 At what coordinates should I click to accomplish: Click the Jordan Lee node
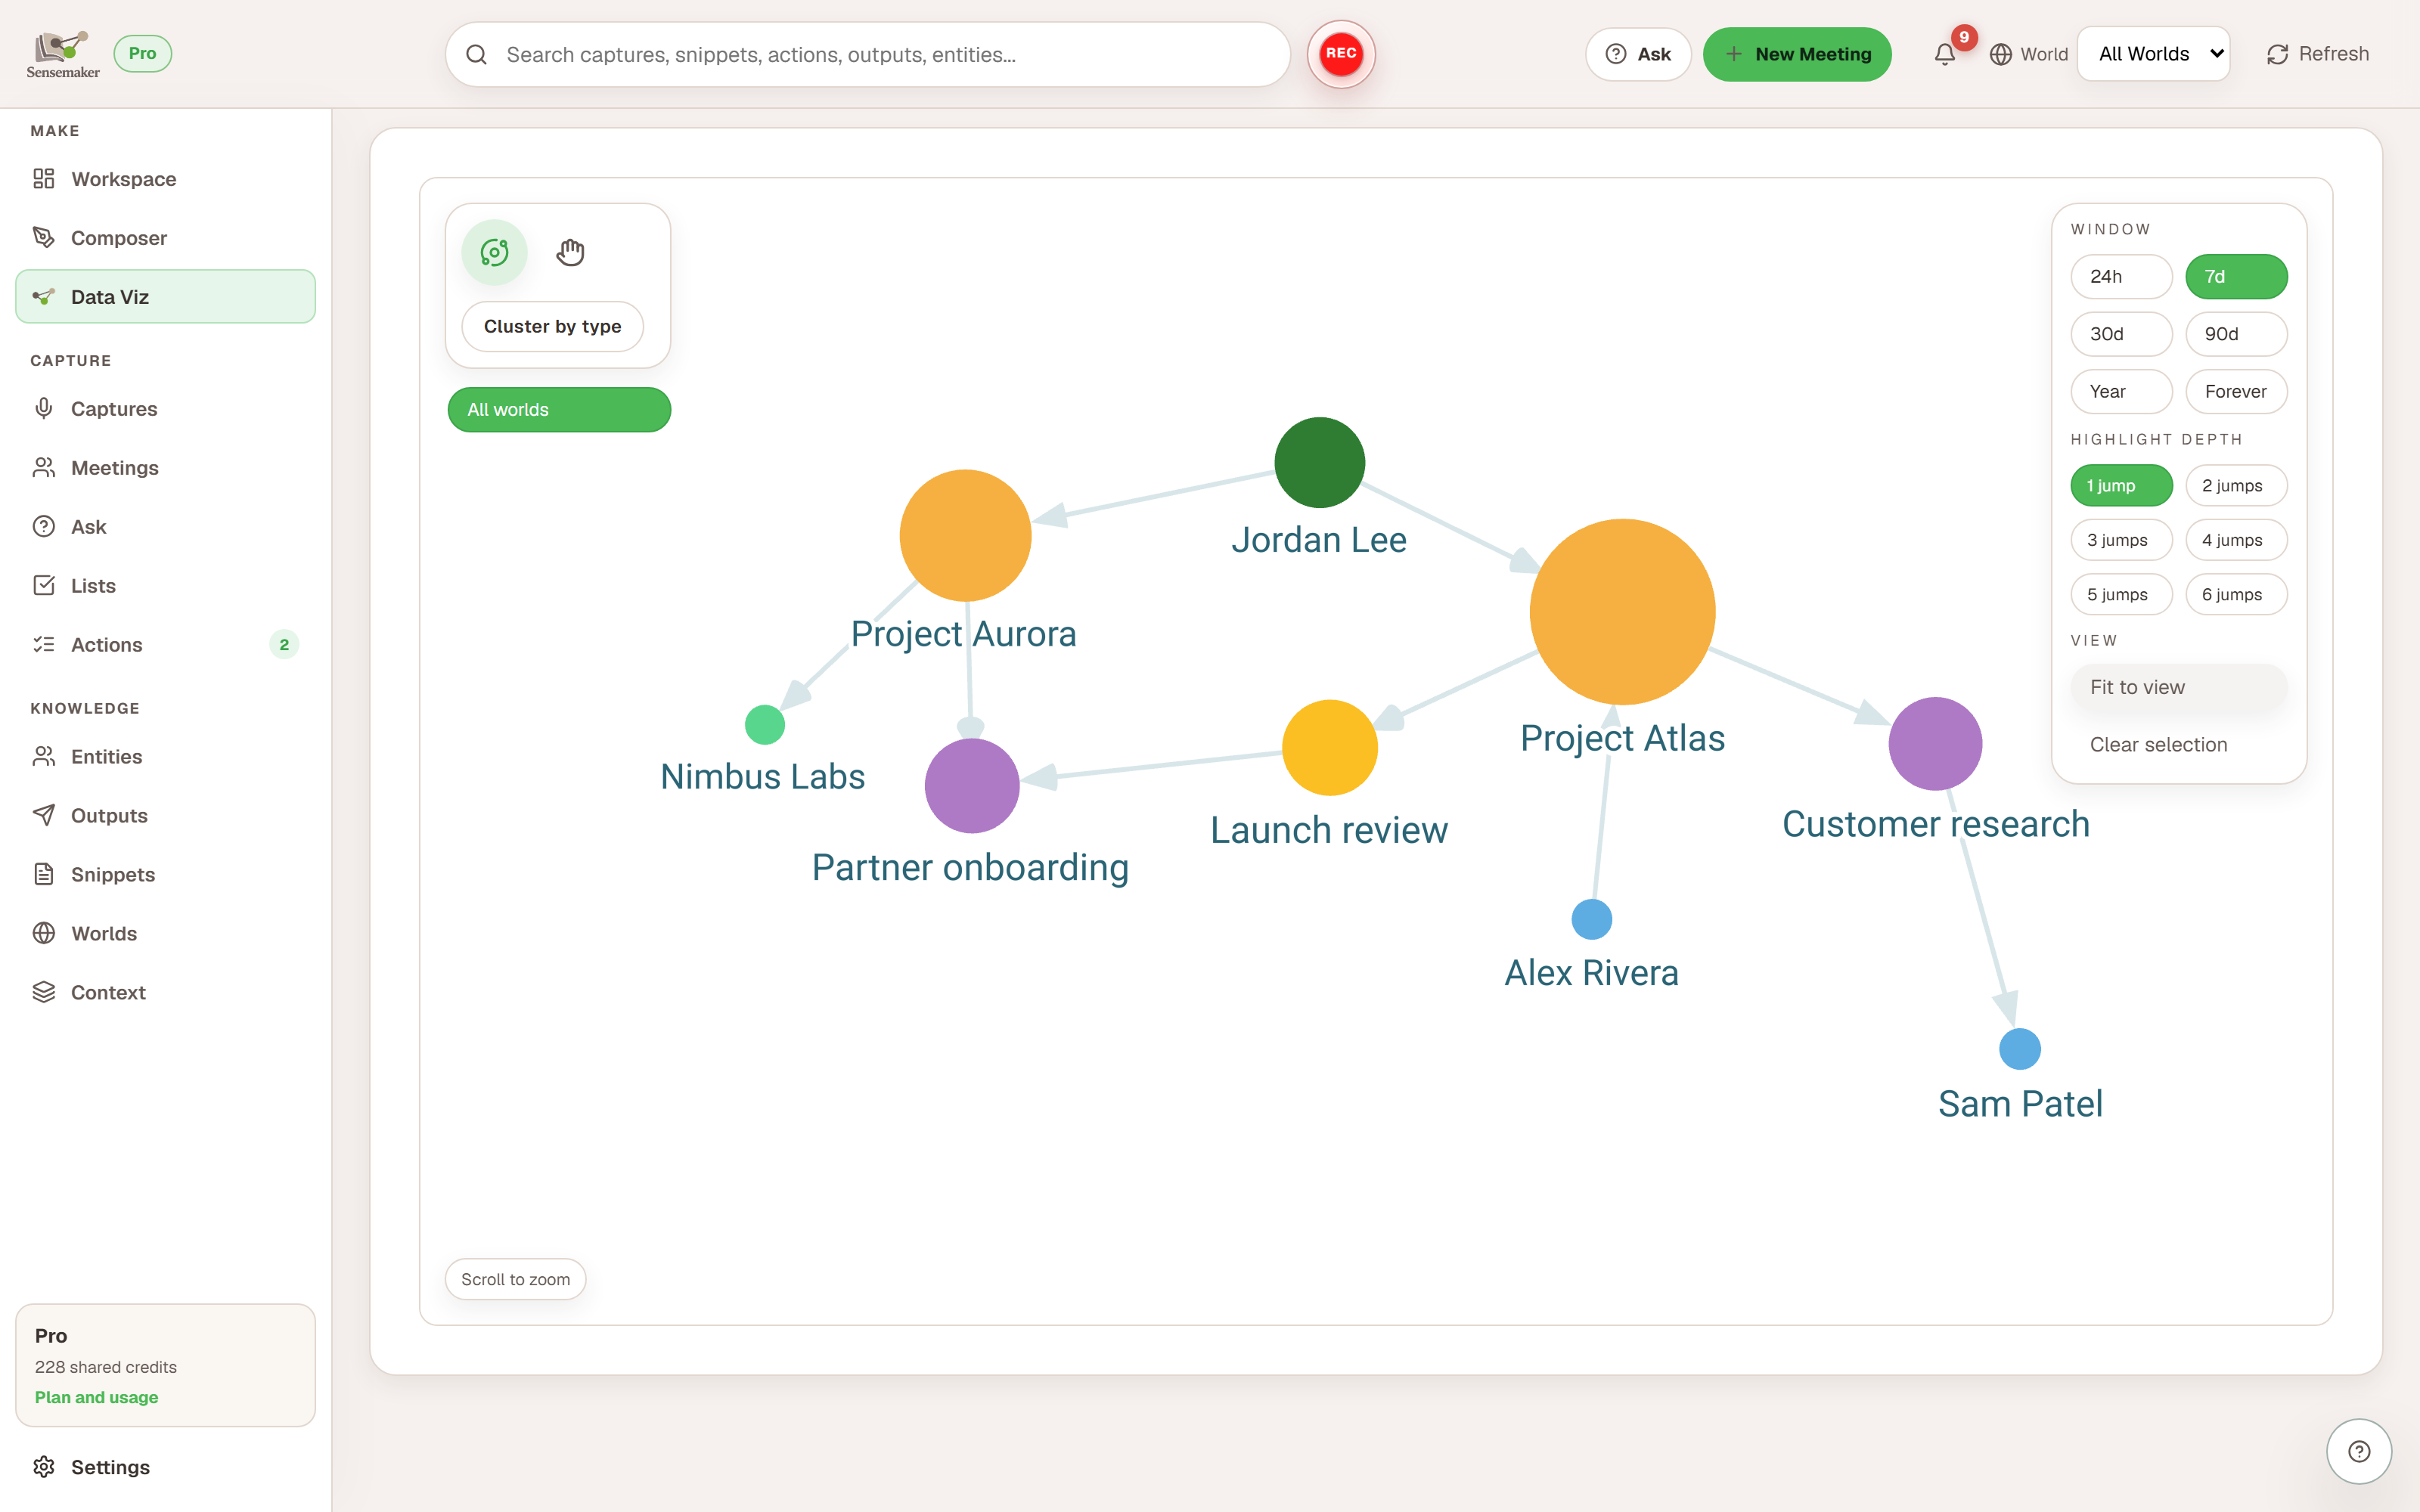pos(1319,462)
